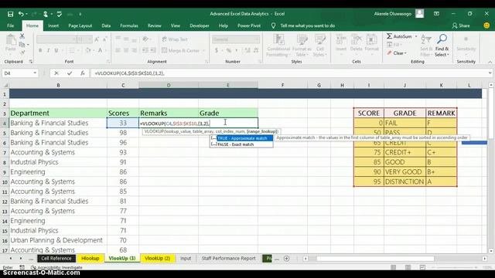Toggle Bold formatting in the Font group

[x=40, y=50]
